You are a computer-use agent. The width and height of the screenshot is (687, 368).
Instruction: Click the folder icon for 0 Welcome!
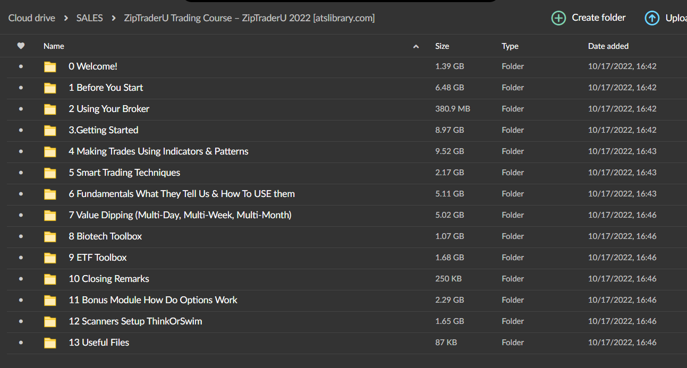point(50,67)
